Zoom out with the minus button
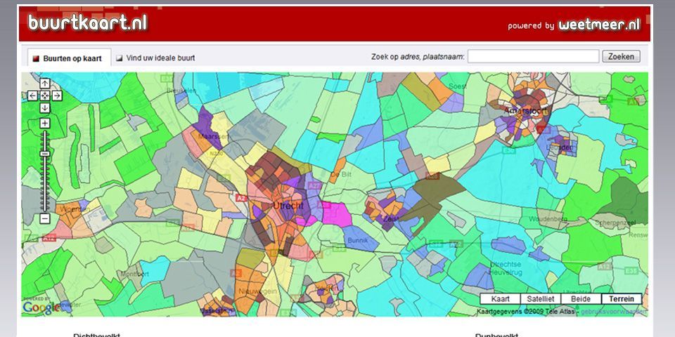The width and height of the screenshot is (675, 337). coord(45,219)
